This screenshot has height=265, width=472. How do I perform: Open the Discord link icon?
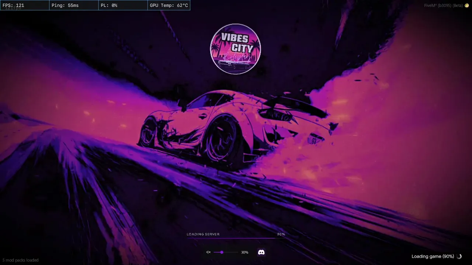[x=261, y=252]
